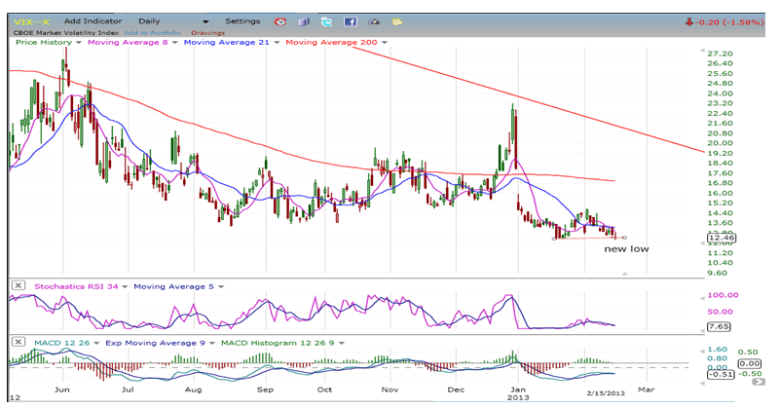Click the 12.46 current price marker
The image size is (780, 409).
(721, 237)
